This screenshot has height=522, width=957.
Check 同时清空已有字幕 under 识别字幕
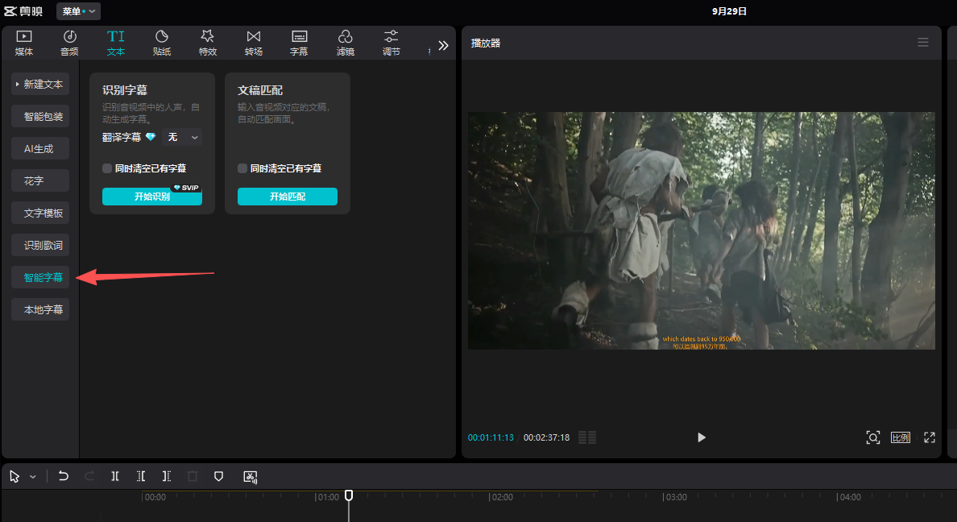107,168
